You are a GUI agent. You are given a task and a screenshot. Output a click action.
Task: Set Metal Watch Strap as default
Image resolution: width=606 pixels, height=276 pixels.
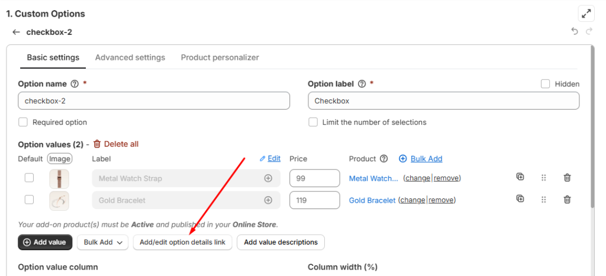[29, 178]
